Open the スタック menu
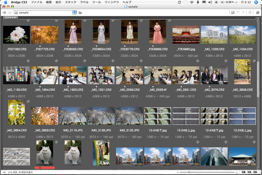The image size is (262, 175). [x=70, y=2]
